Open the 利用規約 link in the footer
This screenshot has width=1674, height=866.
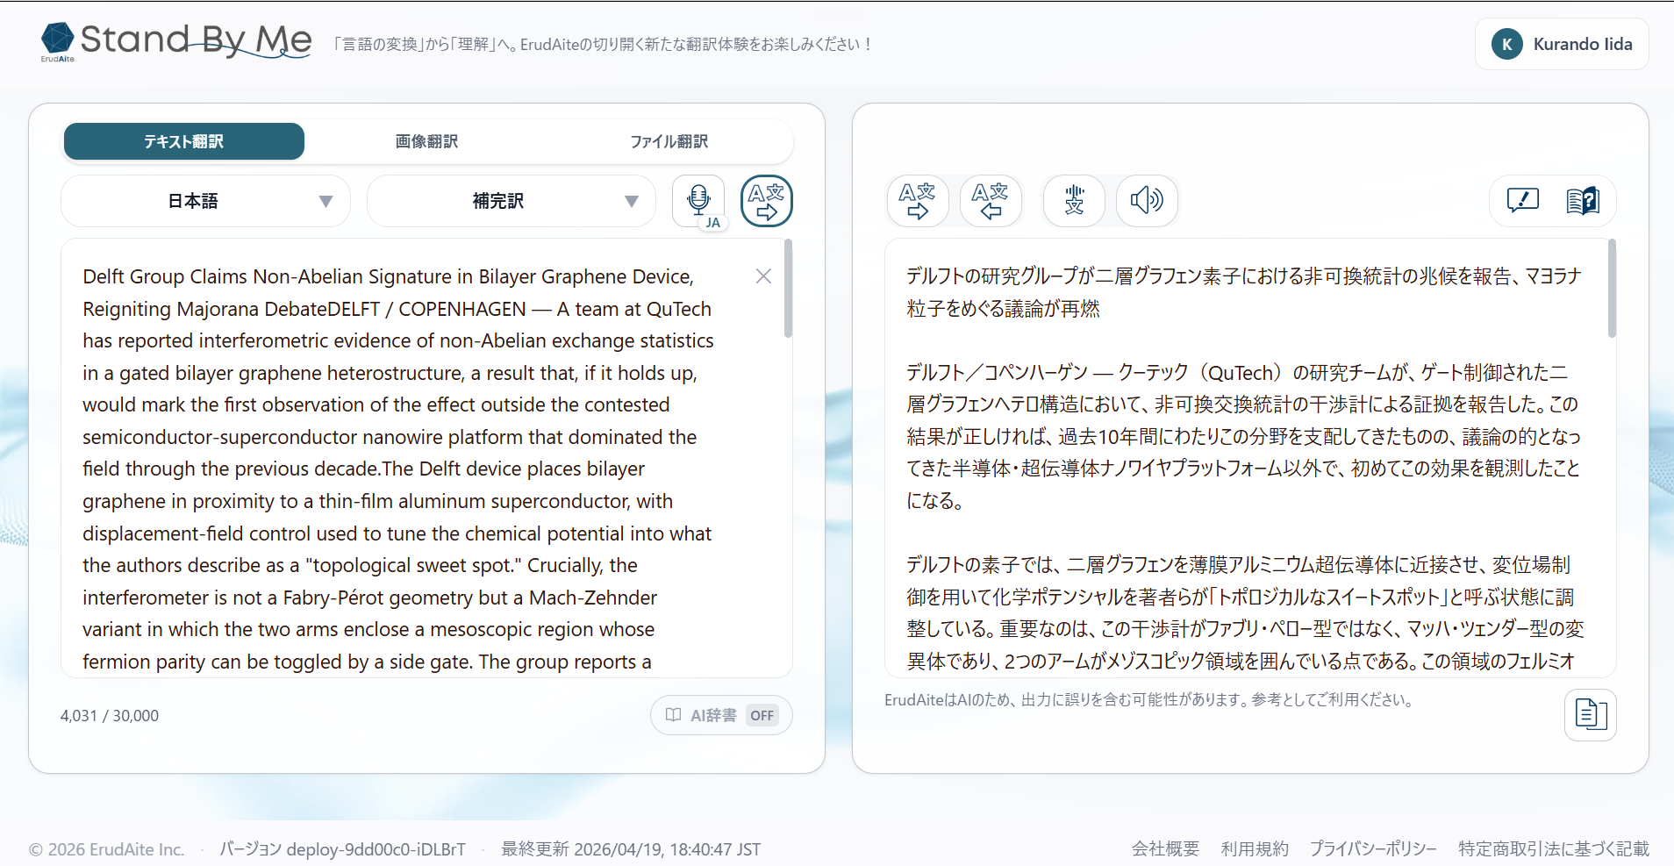coord(1254,848)
